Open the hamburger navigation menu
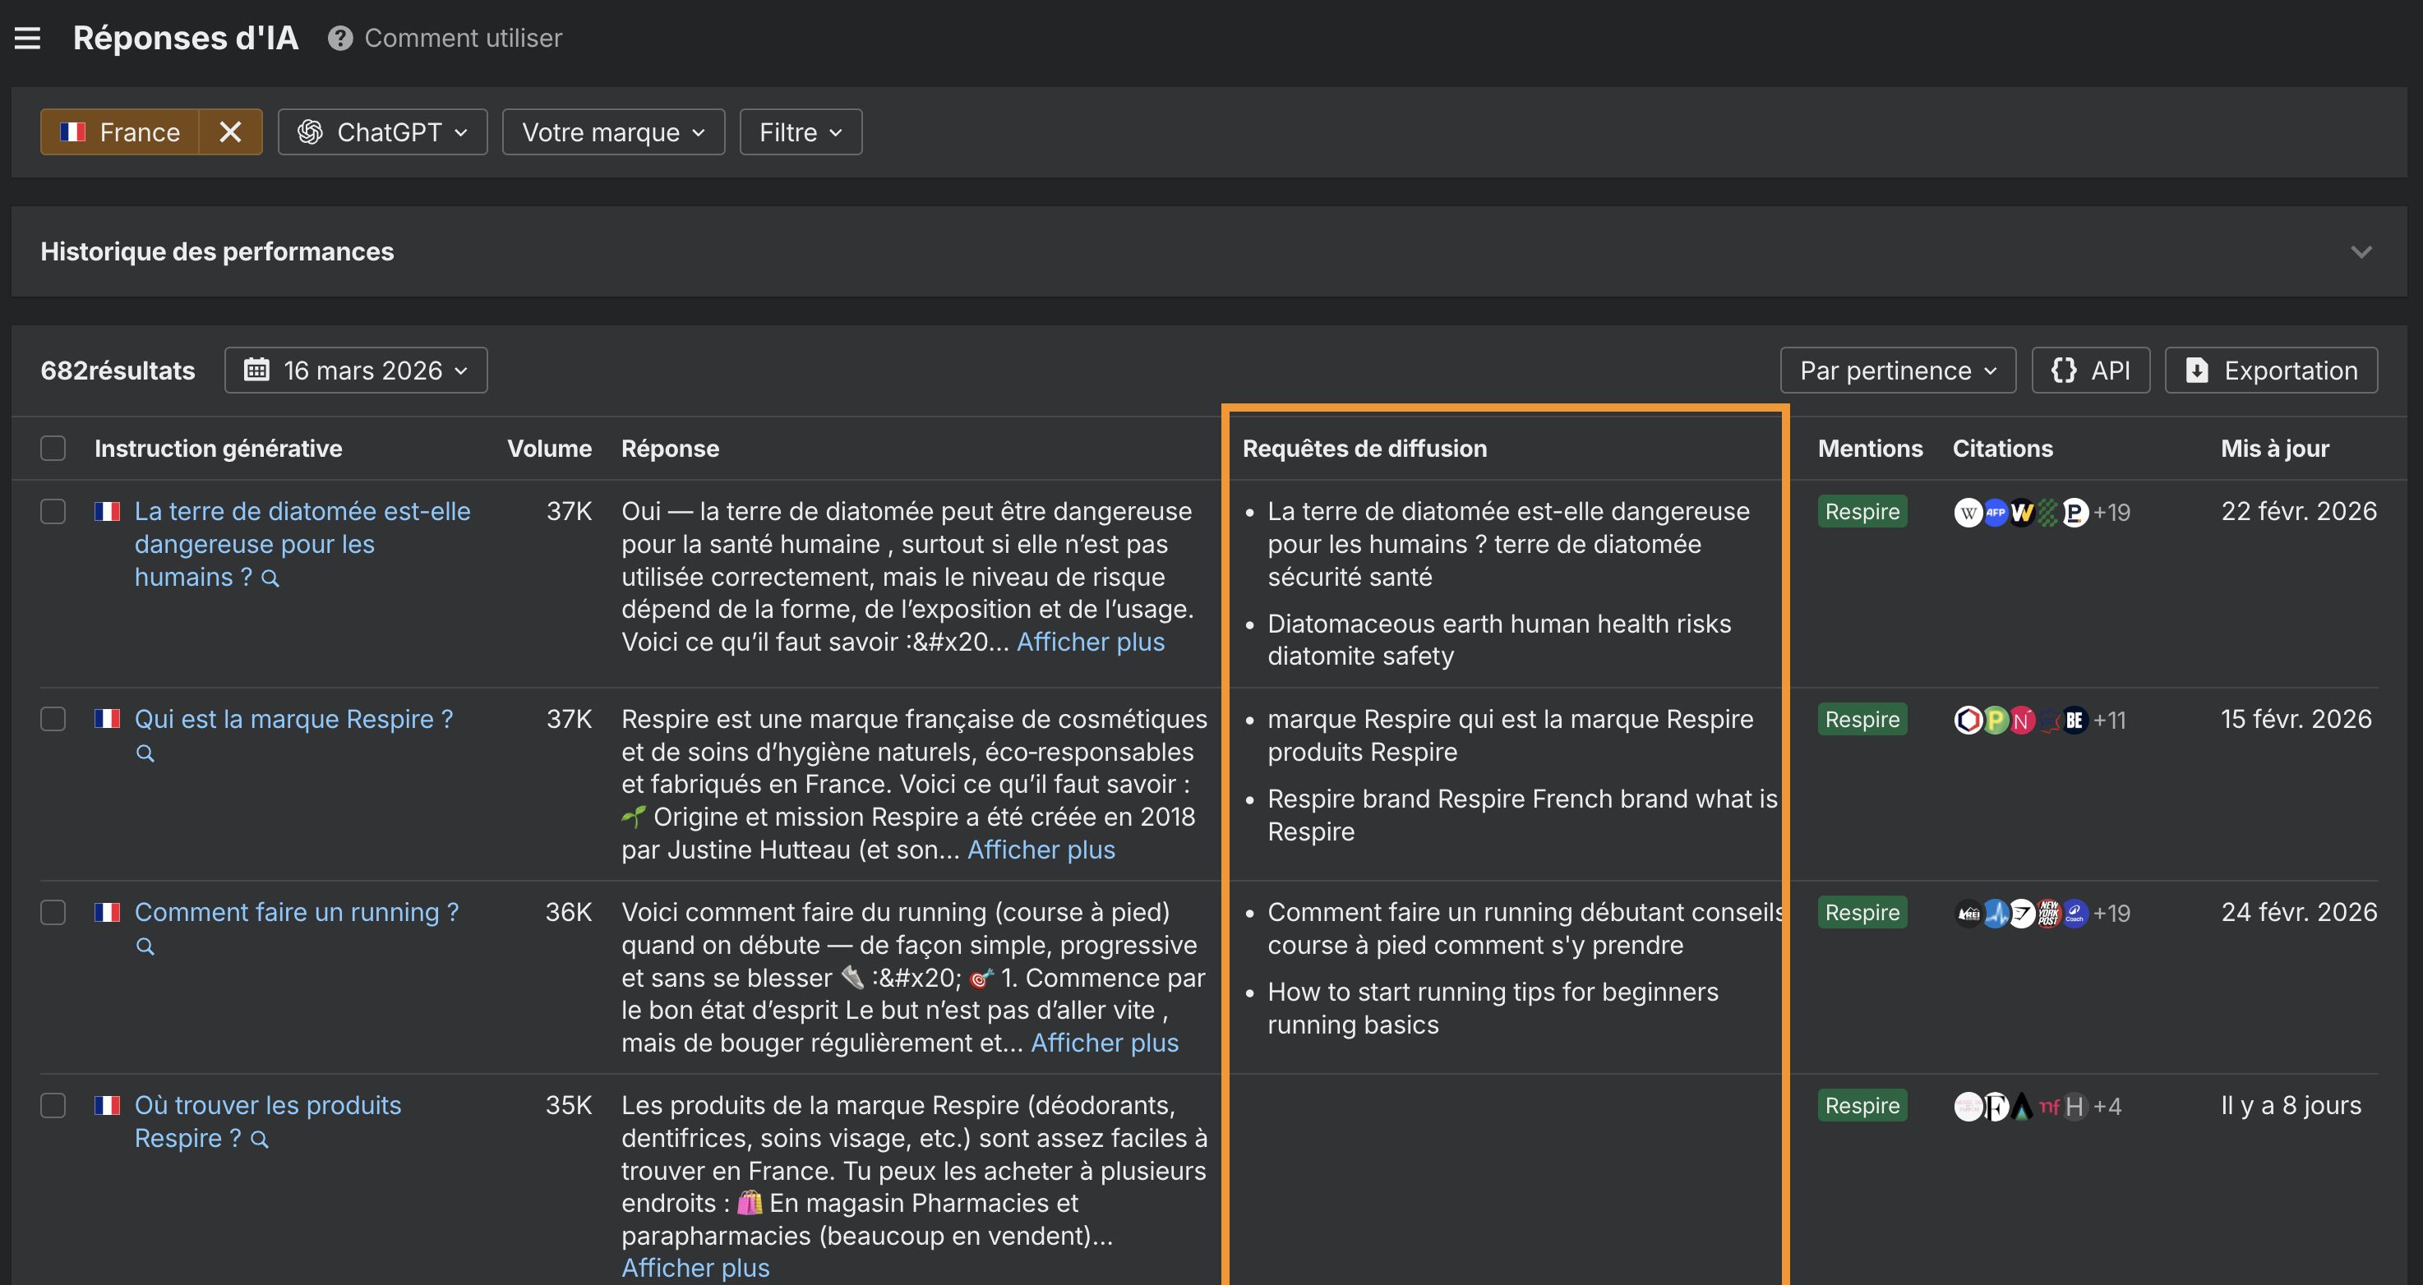 coord(27,39)
